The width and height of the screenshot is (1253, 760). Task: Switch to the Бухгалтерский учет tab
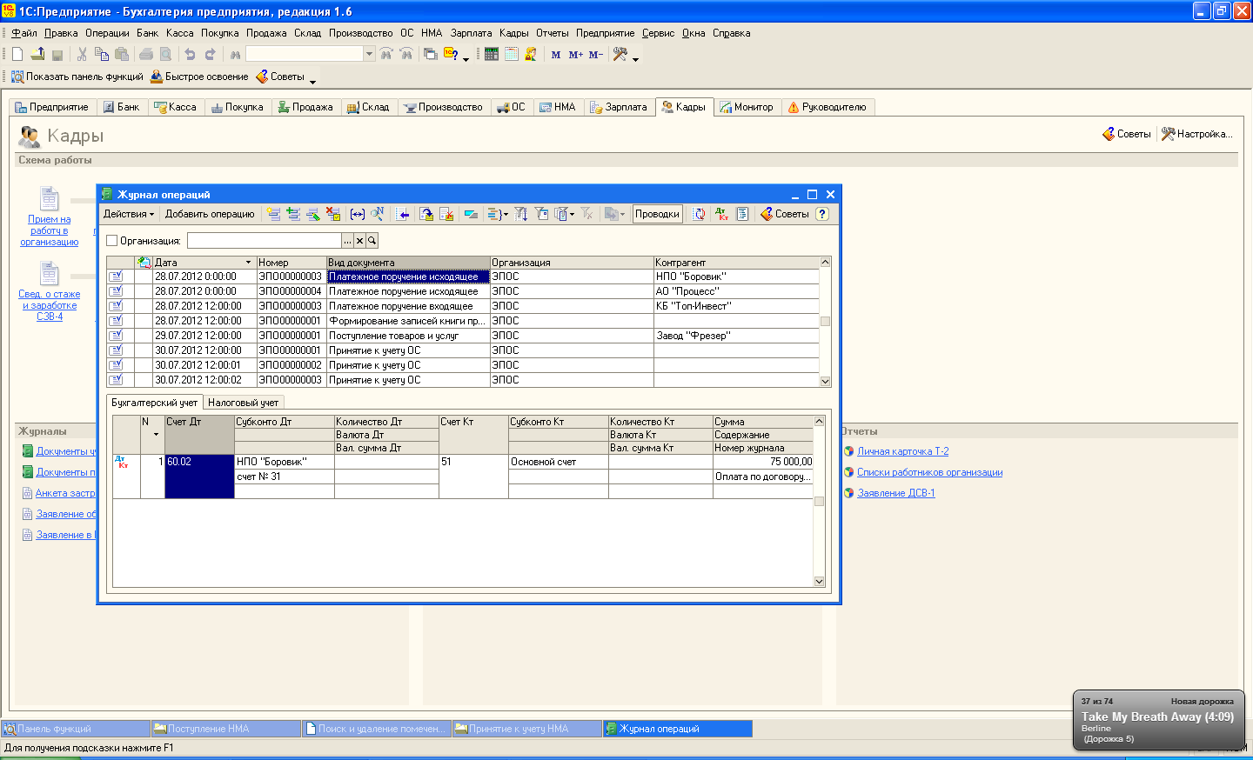(x=154, y=403)
